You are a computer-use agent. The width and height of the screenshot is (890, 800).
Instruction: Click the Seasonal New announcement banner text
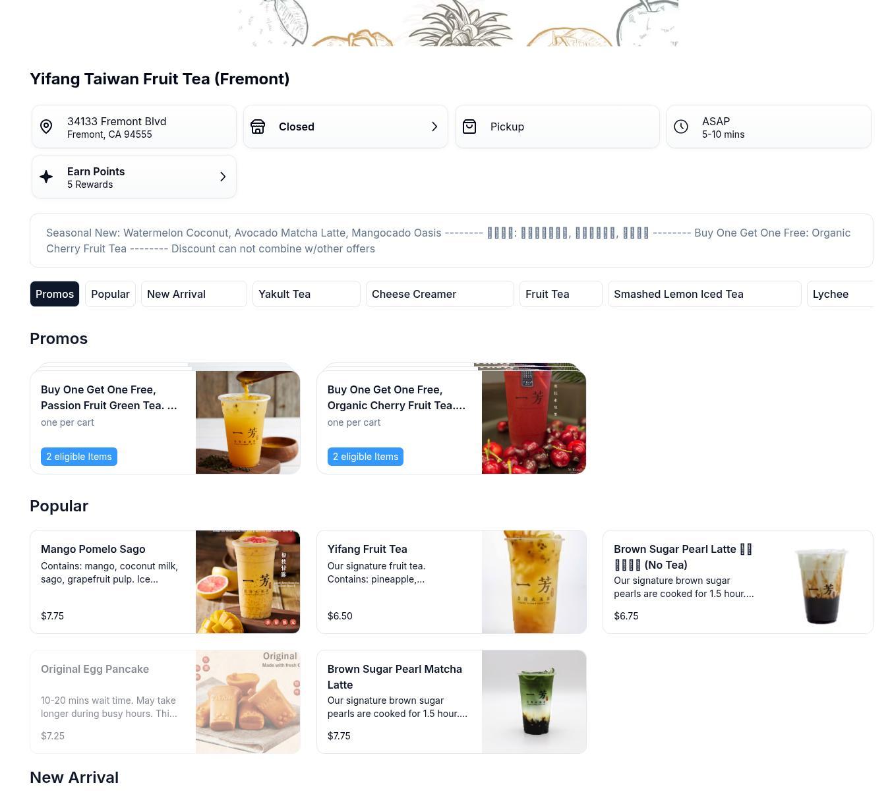448,241
